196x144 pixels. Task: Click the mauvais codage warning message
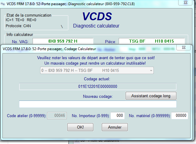[x=95, y=63]
